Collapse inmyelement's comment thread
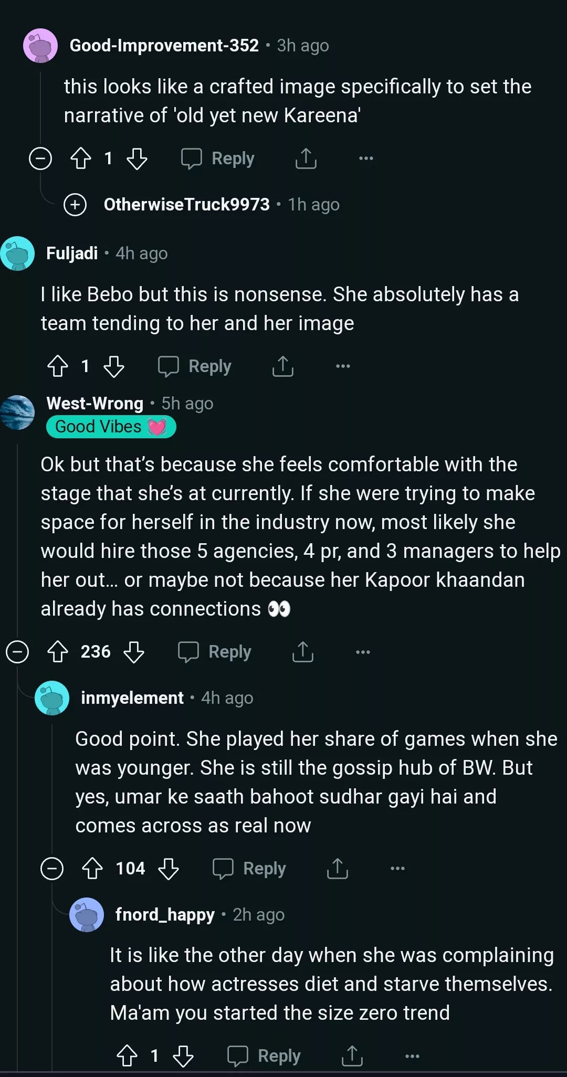Screen dimensions: 567x1077 (x=52, y=869)
